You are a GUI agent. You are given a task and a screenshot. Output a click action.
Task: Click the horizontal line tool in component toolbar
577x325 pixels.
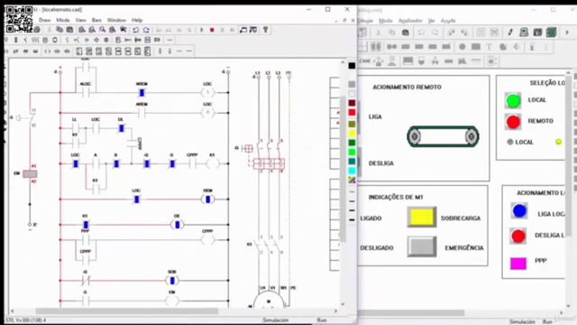pos(169,40)
